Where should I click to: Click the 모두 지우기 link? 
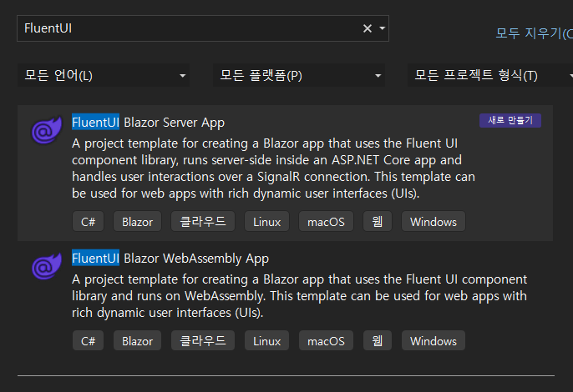(x=534, y=33)
